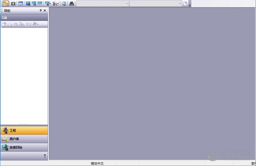Click the chip-shaped module icon in toolbar
The image size is (256, 166).
tap(13, 3)
